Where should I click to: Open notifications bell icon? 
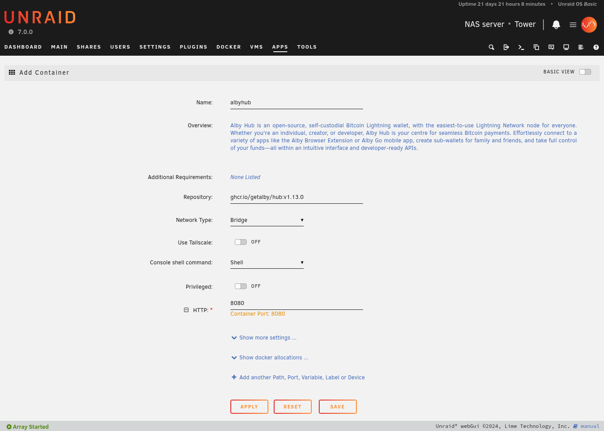pyautogui.click(x=556, y=25)
